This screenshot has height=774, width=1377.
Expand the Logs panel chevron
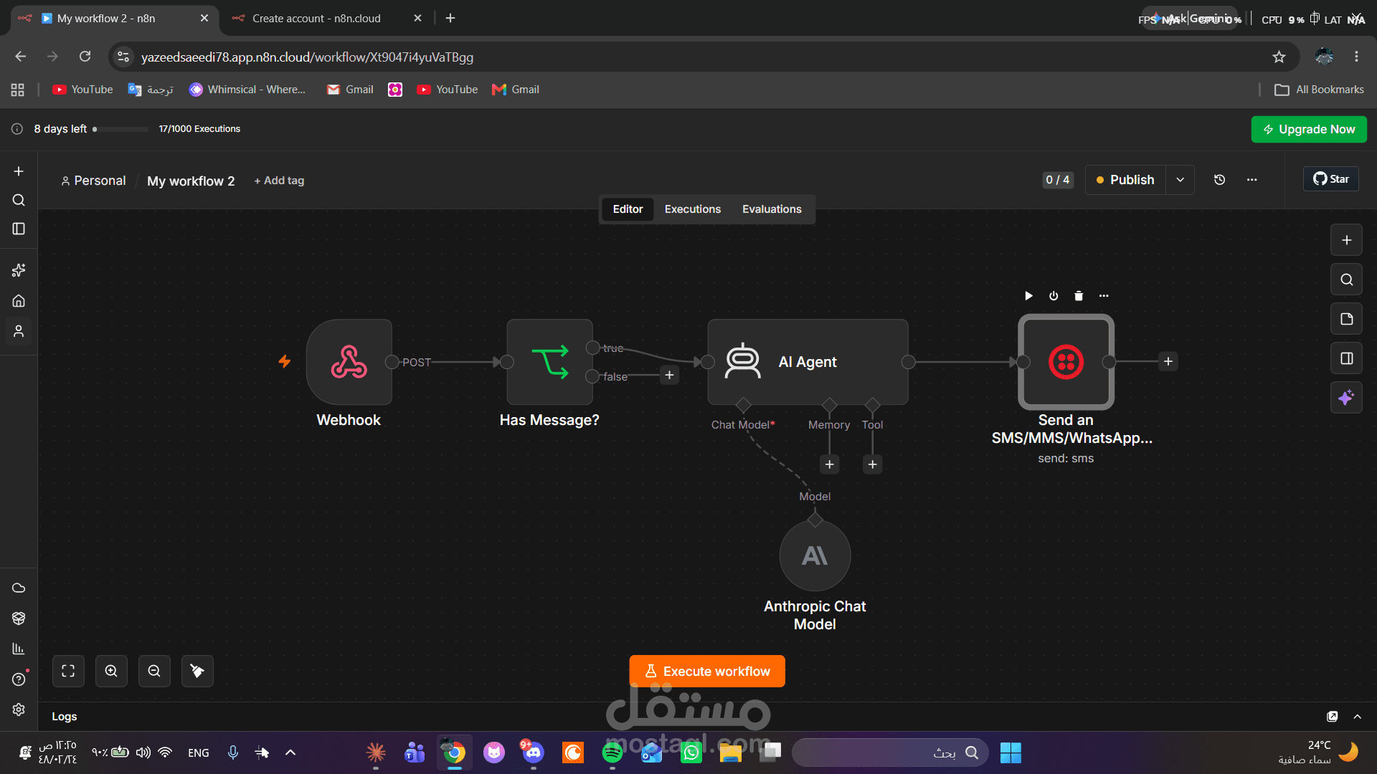(x=1357, y=717)
